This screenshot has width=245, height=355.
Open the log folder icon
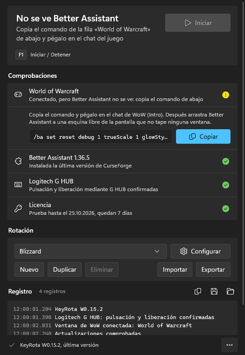(x=230, y=291)
